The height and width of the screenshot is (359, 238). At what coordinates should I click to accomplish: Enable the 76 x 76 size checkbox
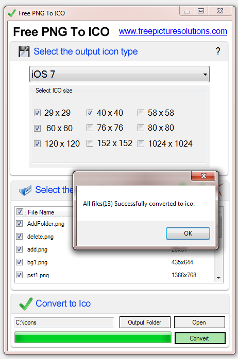[90, 128]
